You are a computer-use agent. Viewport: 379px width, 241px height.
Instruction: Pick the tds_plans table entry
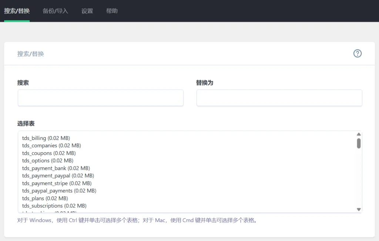point(45,199)
